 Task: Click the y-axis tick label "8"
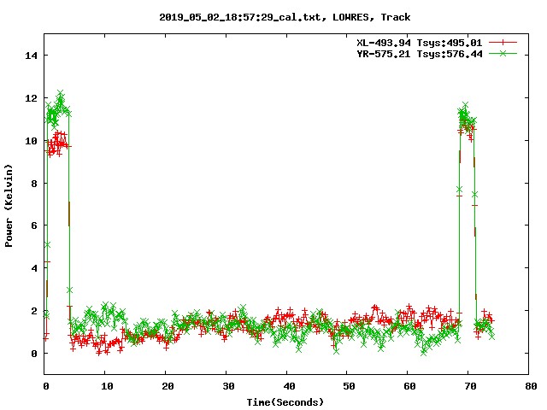pos(34,184)
